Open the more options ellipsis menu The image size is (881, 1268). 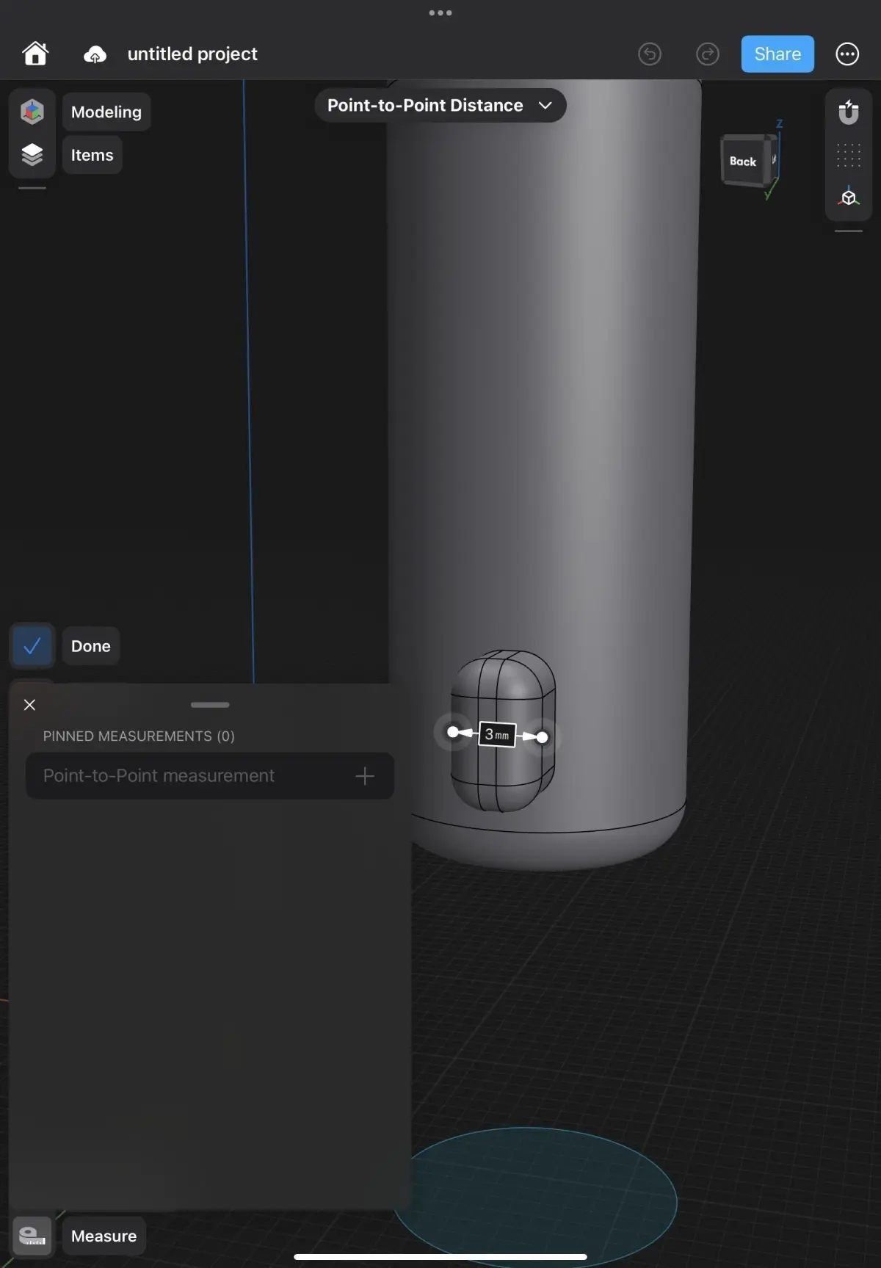tap(847, 54)
